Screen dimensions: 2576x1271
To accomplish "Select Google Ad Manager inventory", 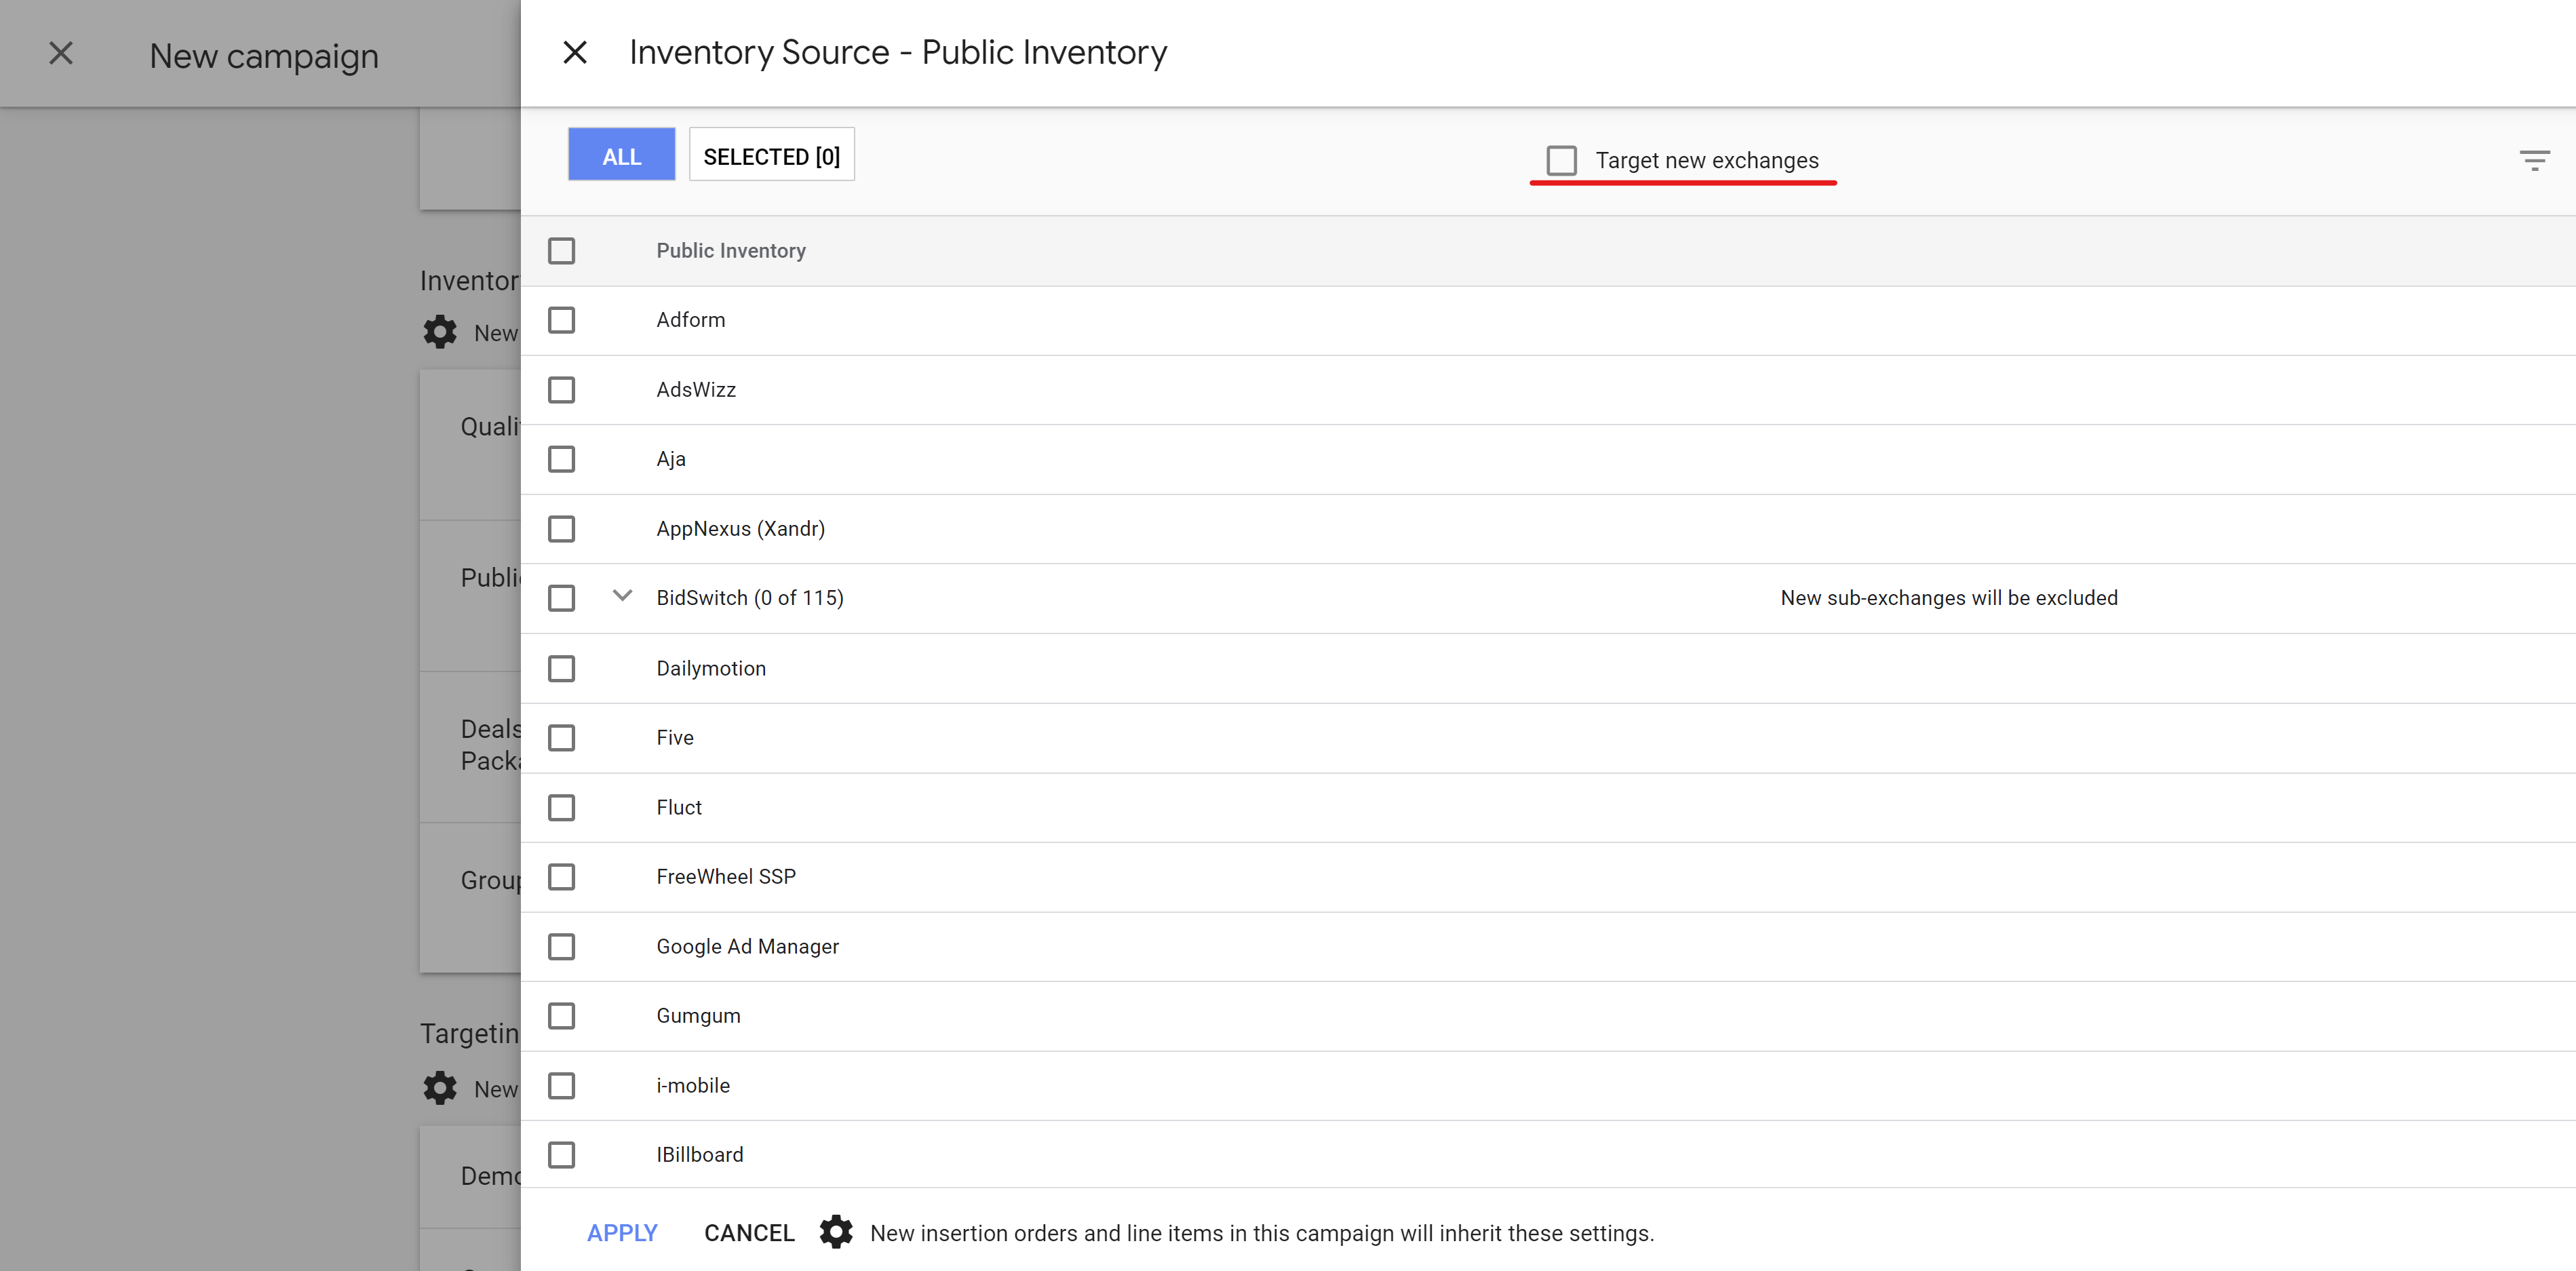I will point(562,946).
